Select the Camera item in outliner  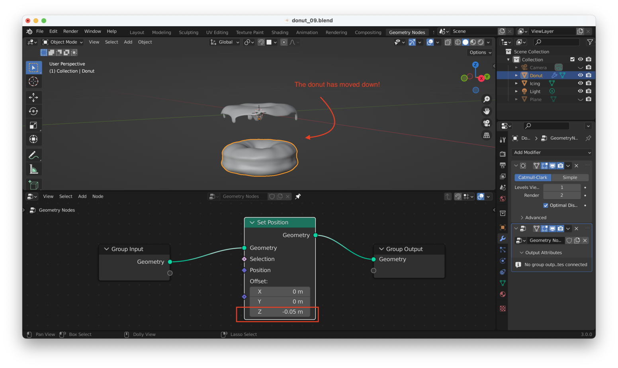pyautogui.click(x=538, y=68)
